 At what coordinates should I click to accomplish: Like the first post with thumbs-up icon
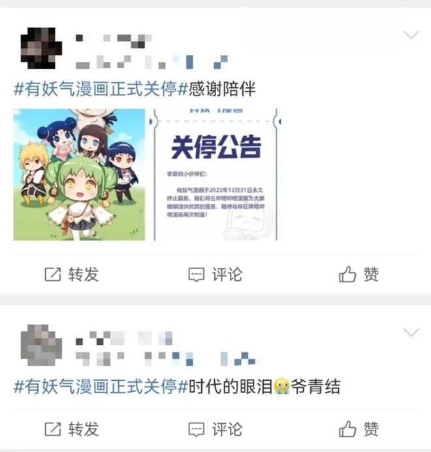pyautogui.click(x=347, y=274)
